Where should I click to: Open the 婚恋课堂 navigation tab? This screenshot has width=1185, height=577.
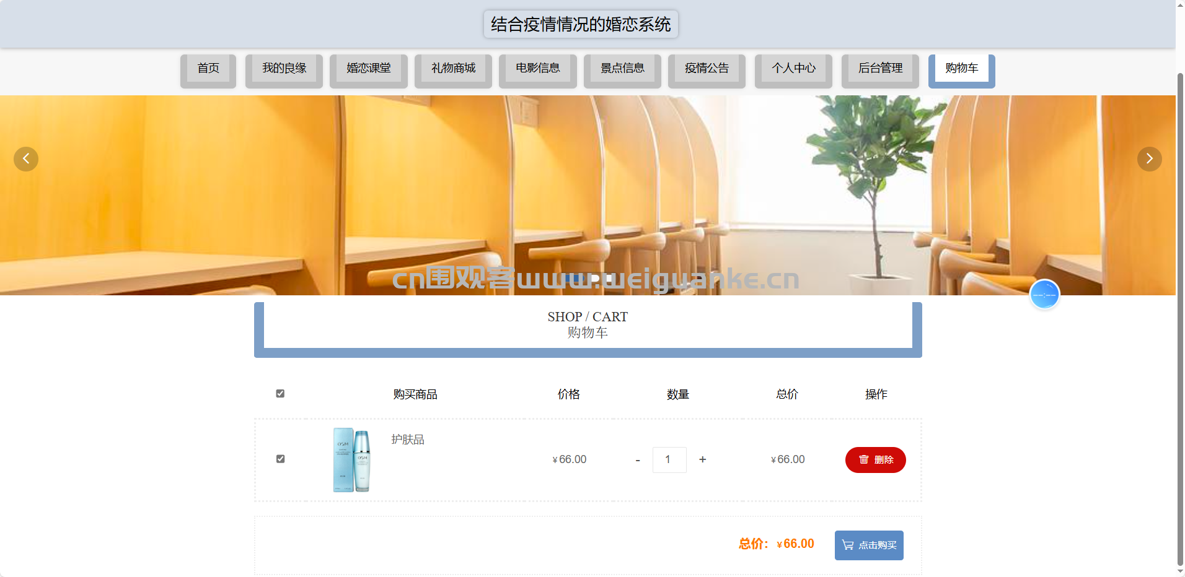[x=369, y=69]
